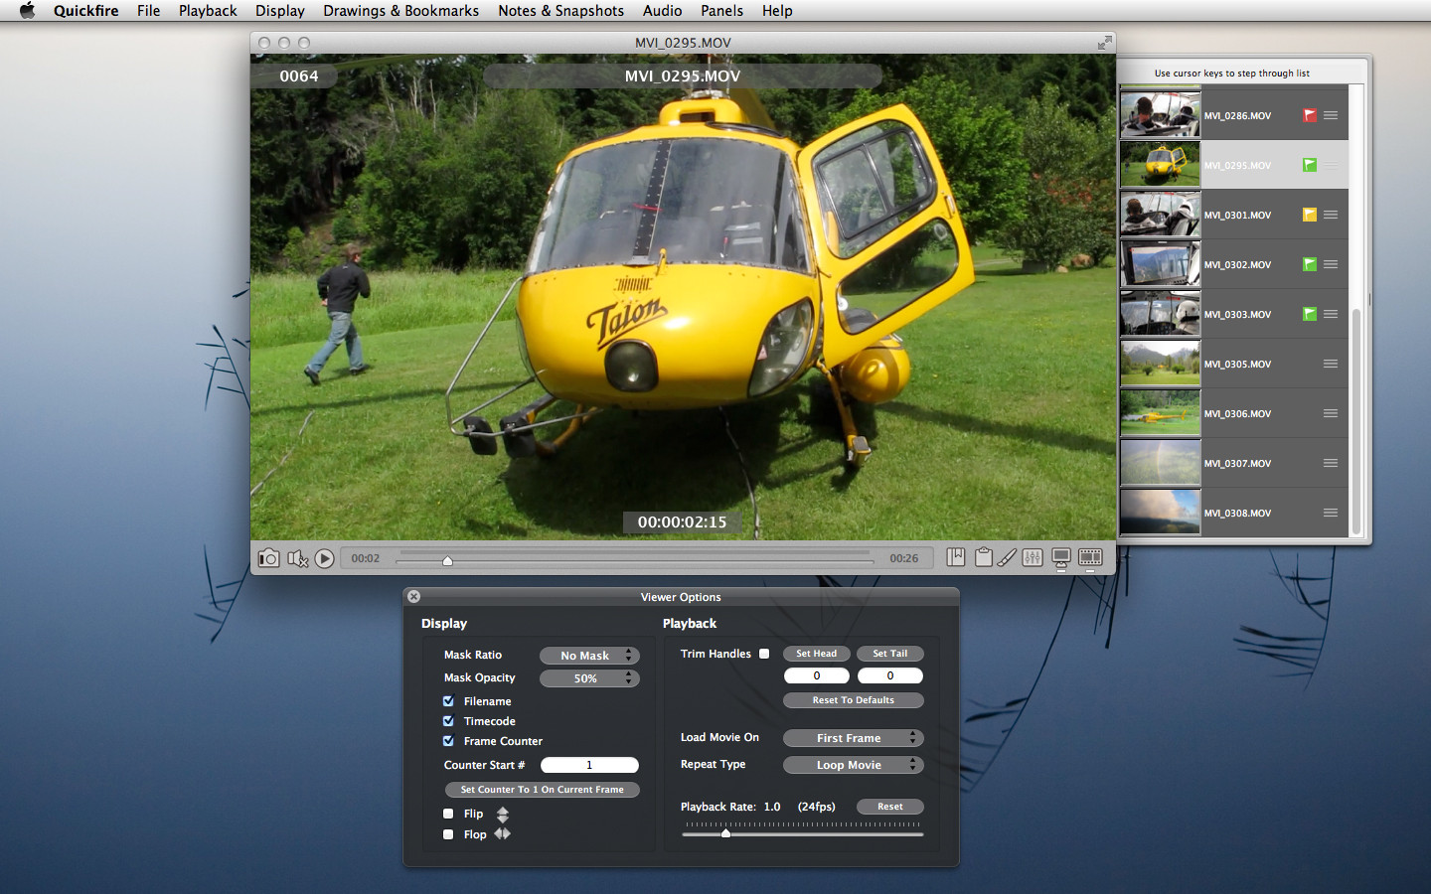This screenshot has width=1431, height=894.
Task: Open the Quickfire application menu
Action: 86,11
